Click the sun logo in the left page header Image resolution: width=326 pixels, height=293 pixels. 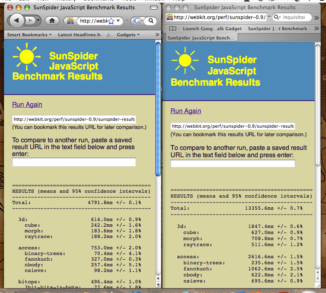[x=27, y=56]
